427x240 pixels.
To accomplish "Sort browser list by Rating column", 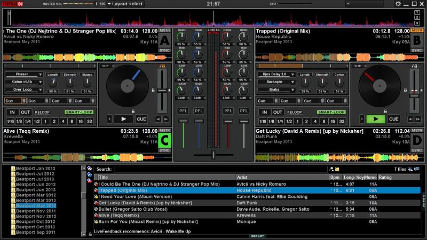I will tap(399, 177).
